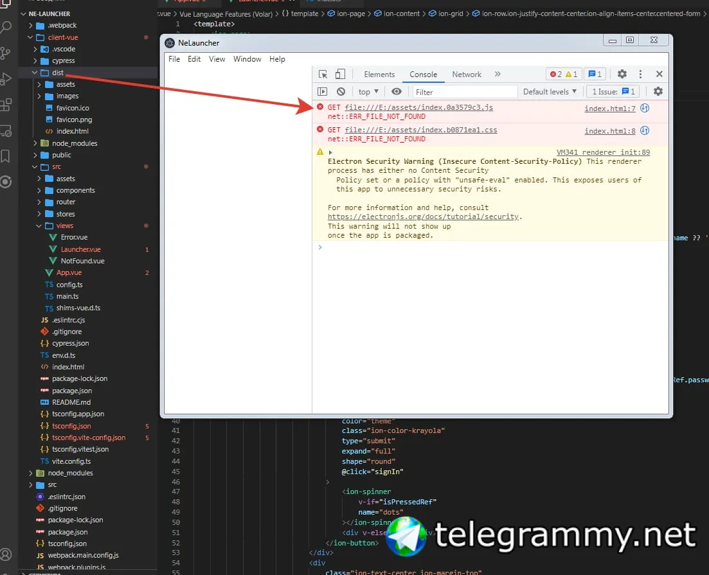This screenshot has width=709, height=575.
Task: Open tsconfig.vite-config.json file
Action: pyautogui.click(x=89, y=438)
